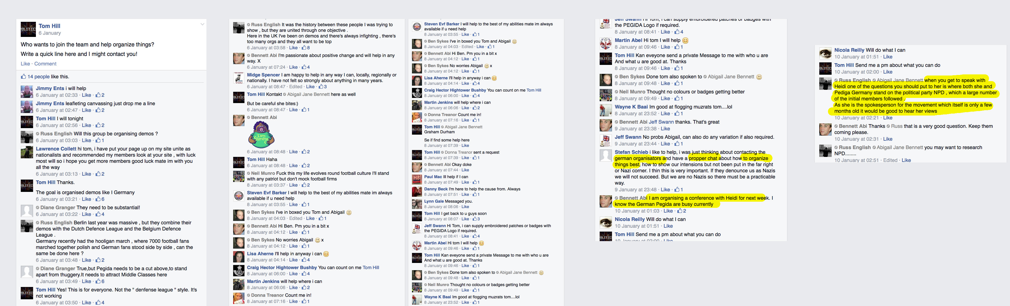Click the '6 January' timestamp of the post
This screenshot has height=306, width=1010.
pos(50,33)
